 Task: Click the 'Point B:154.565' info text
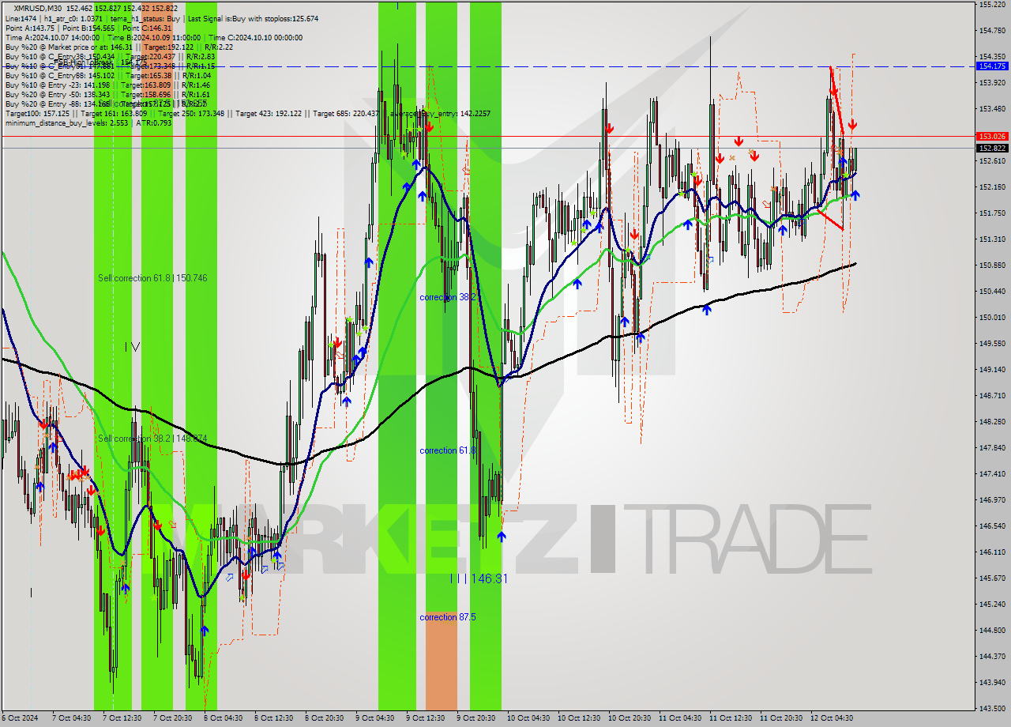pyautogui.click(x=88, y=28)
